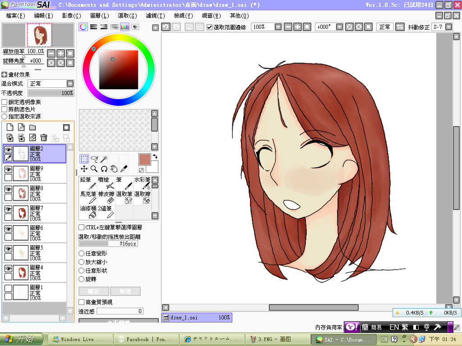
Task: Select the lasso tool
Action: (94, 159)
